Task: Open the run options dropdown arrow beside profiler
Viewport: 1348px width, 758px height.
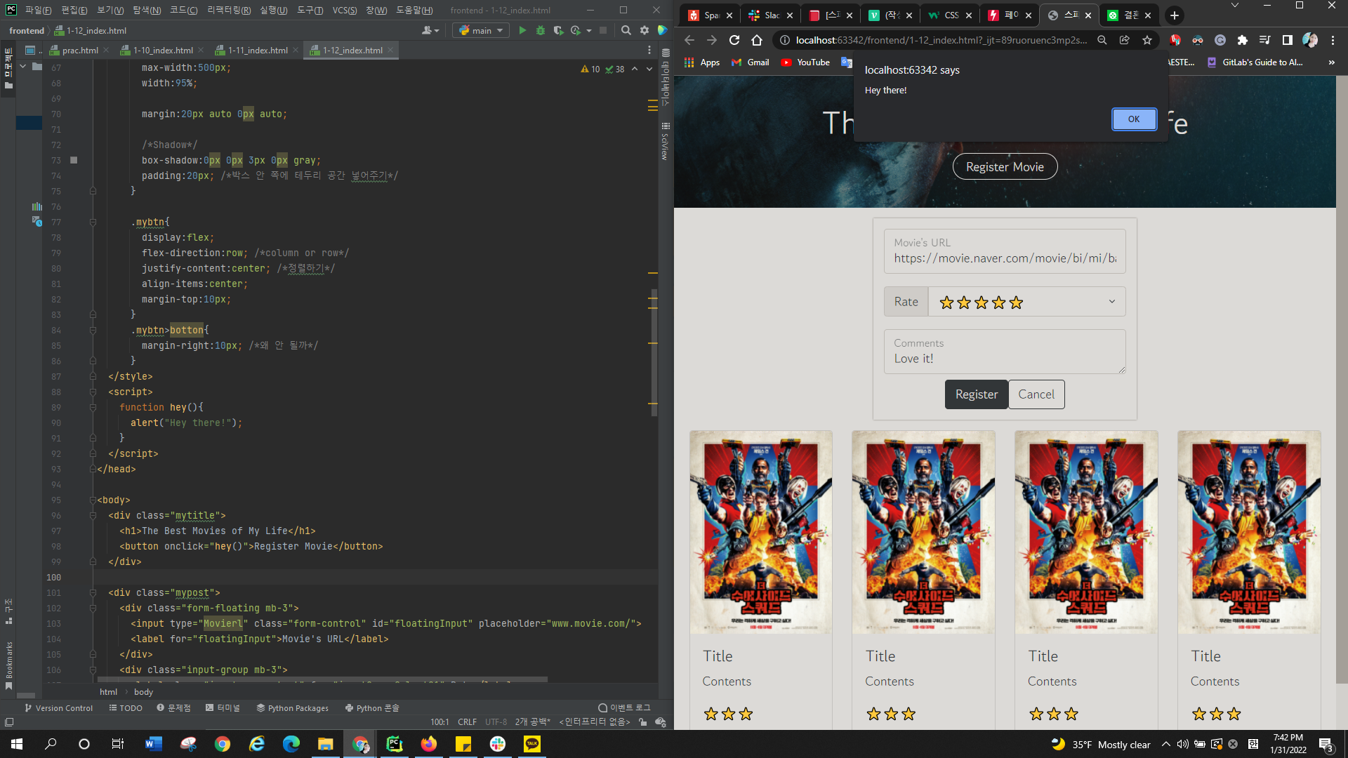Action: point(589,30)
